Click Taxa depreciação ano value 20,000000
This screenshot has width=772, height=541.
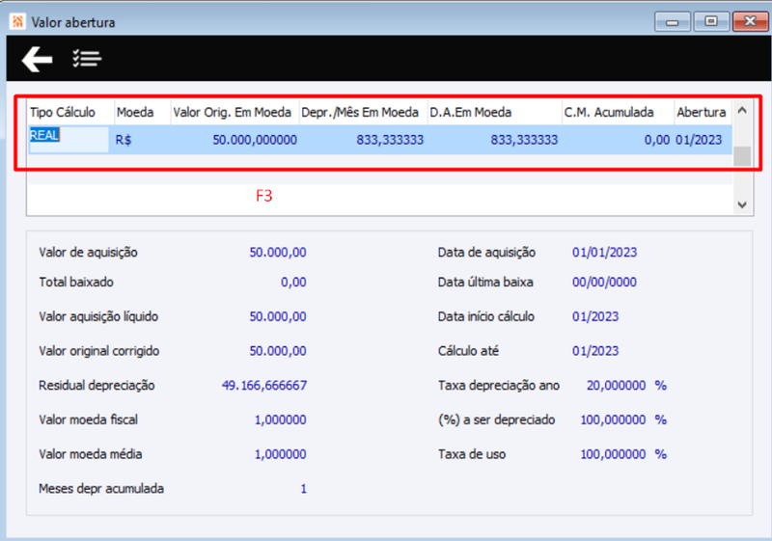[x=616, y=385]
